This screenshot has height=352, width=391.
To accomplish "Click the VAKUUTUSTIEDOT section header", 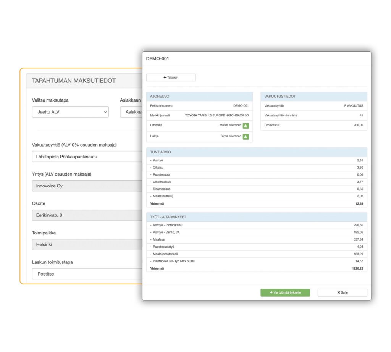I will tap(314, 97).
